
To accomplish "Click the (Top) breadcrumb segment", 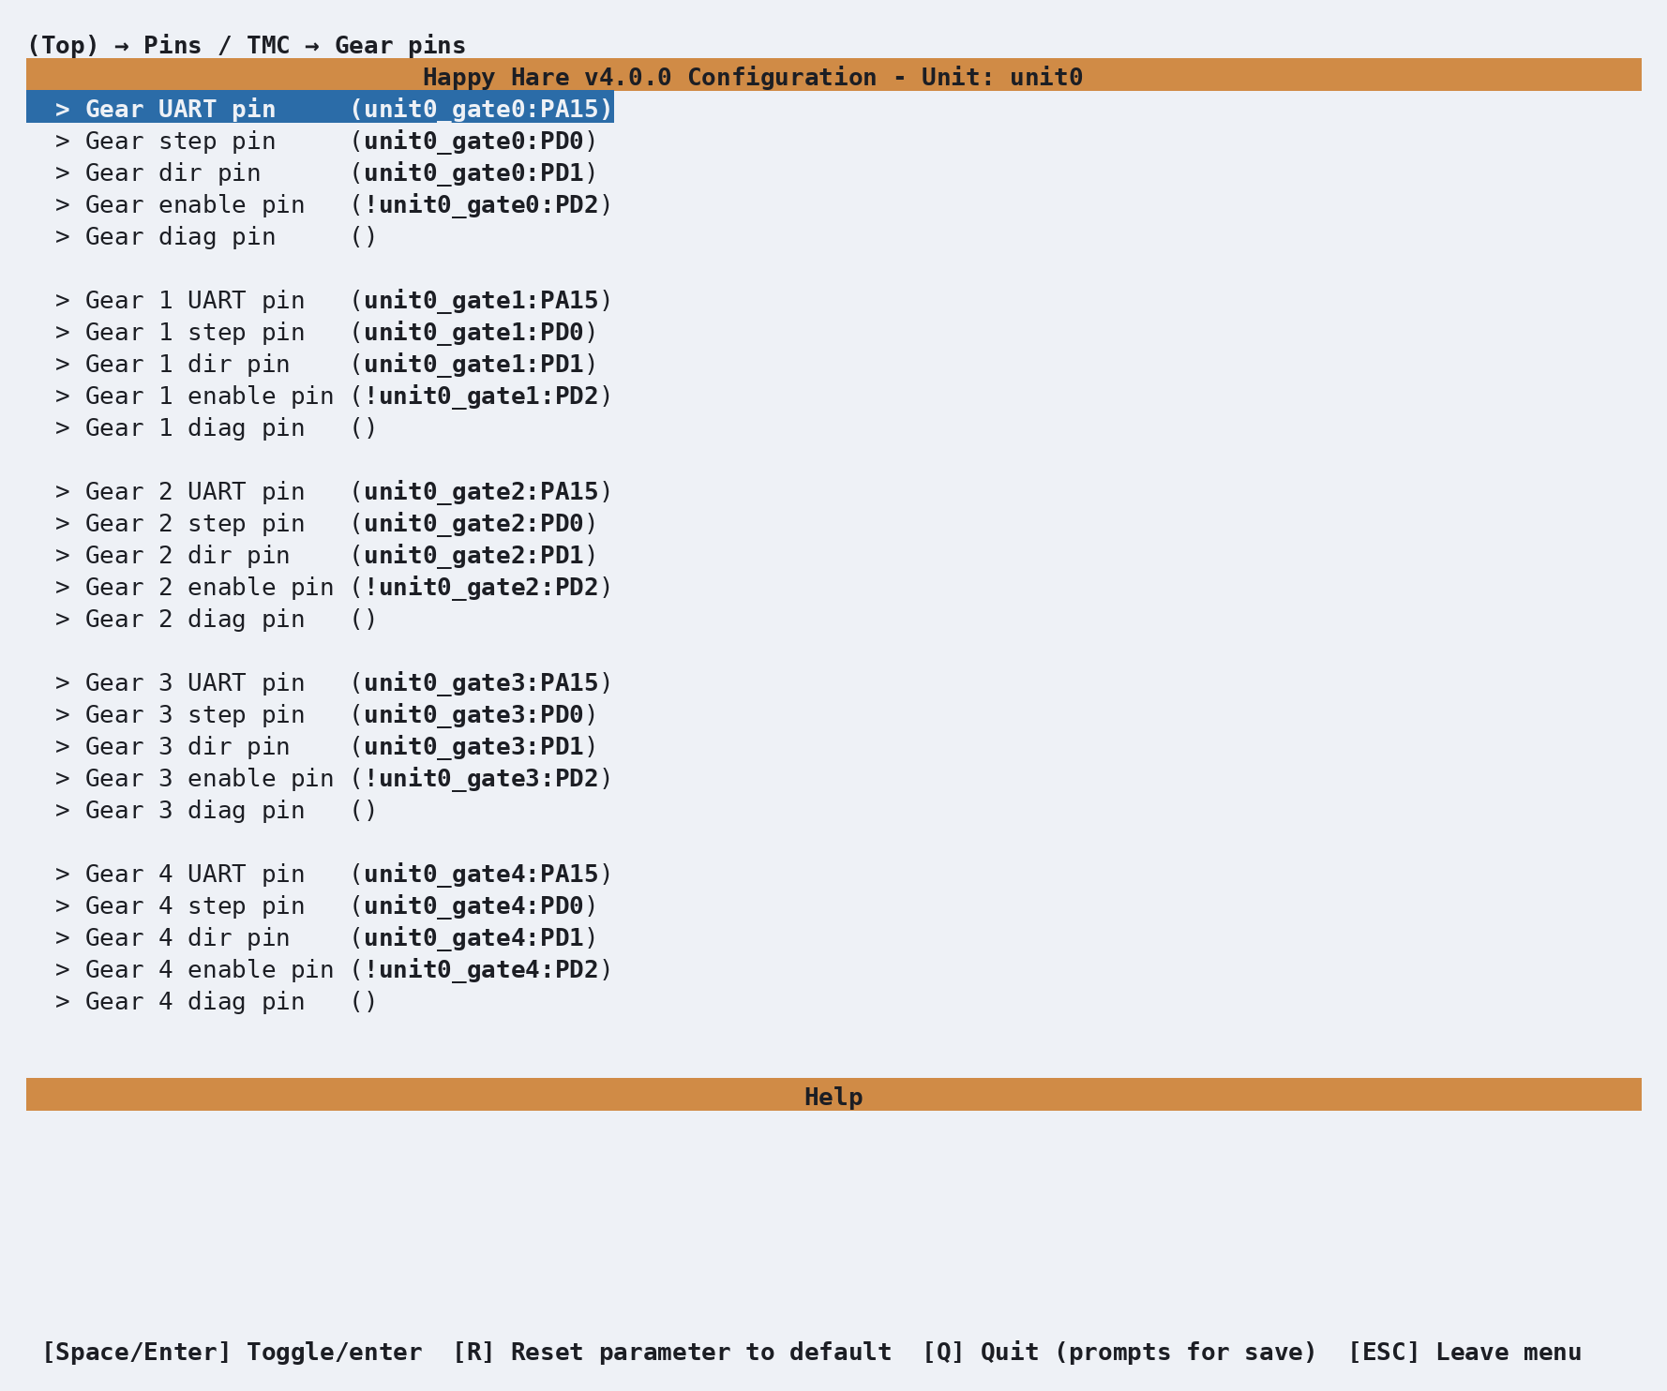I will (63, 45).
